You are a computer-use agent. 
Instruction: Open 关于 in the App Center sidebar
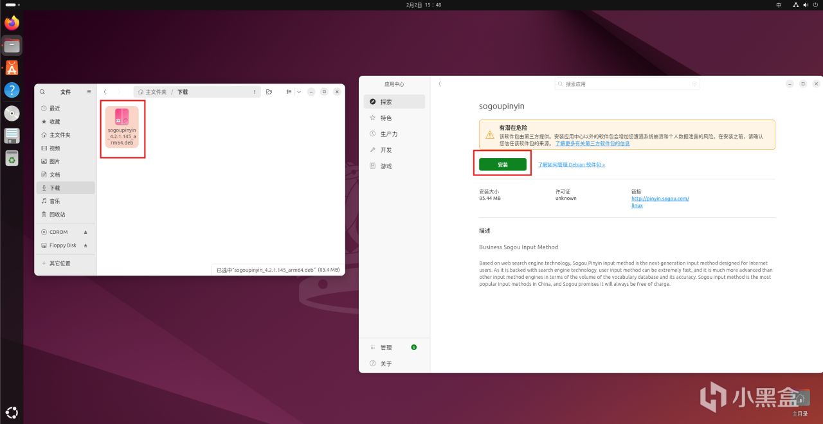pyautogui.click(x=394, y=364)
